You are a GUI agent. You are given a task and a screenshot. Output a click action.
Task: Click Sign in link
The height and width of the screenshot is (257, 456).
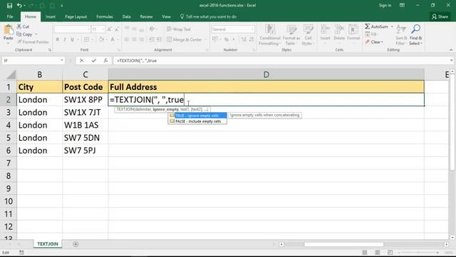click(x=385, y=5)
